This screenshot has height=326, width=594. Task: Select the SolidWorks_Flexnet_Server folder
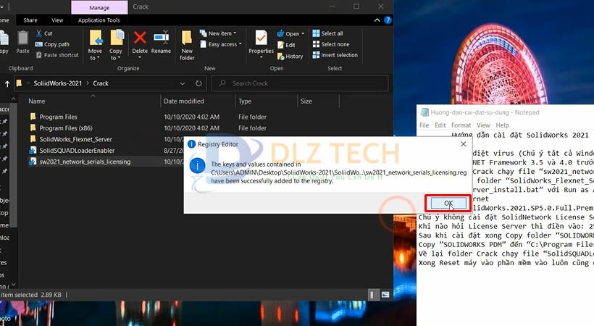point(76,139)
